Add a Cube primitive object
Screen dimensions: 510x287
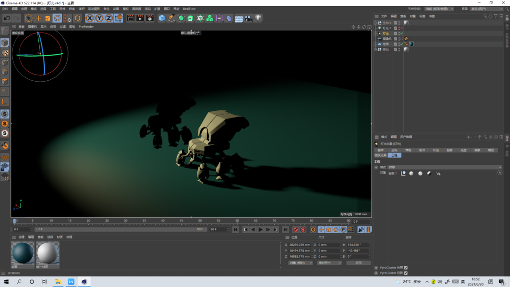click(x=161, y=18)
